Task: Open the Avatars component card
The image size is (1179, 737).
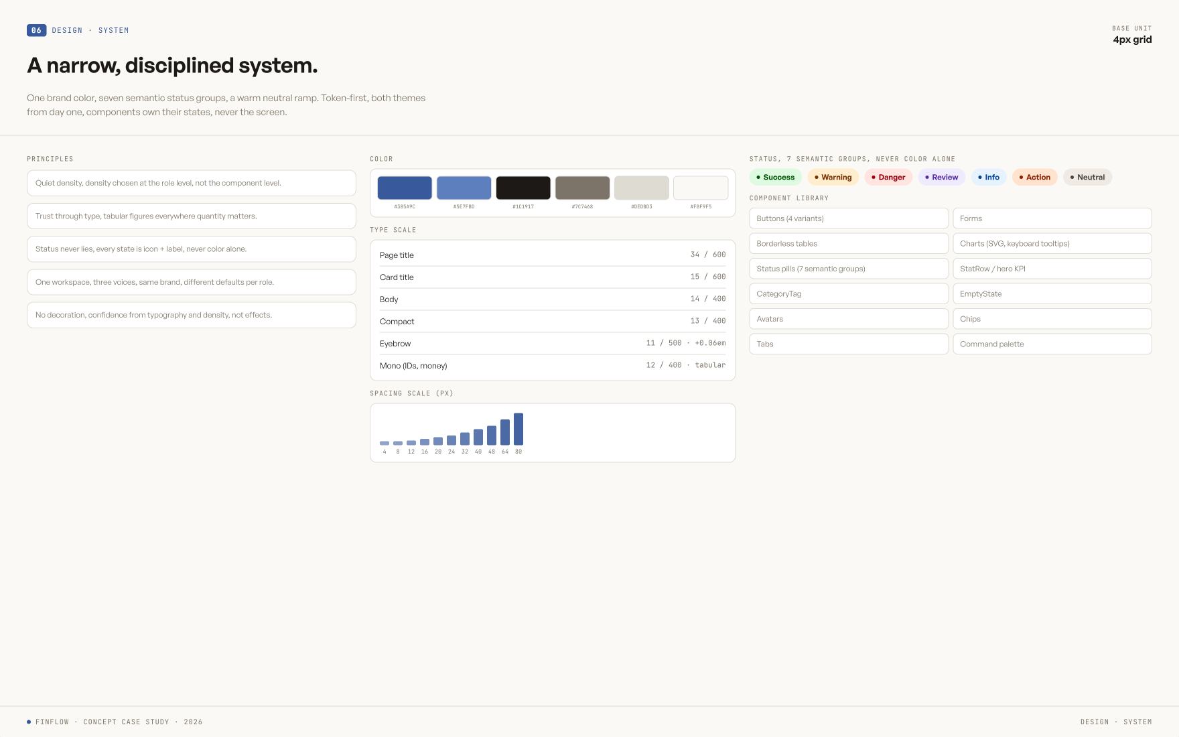Action: click(x=849, y=319)
